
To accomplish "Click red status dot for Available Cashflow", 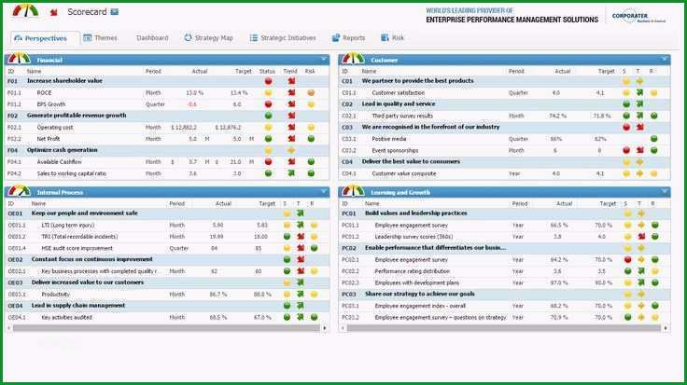I will click(x=268, y=162).
